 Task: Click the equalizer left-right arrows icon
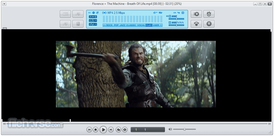click(105, 25)
